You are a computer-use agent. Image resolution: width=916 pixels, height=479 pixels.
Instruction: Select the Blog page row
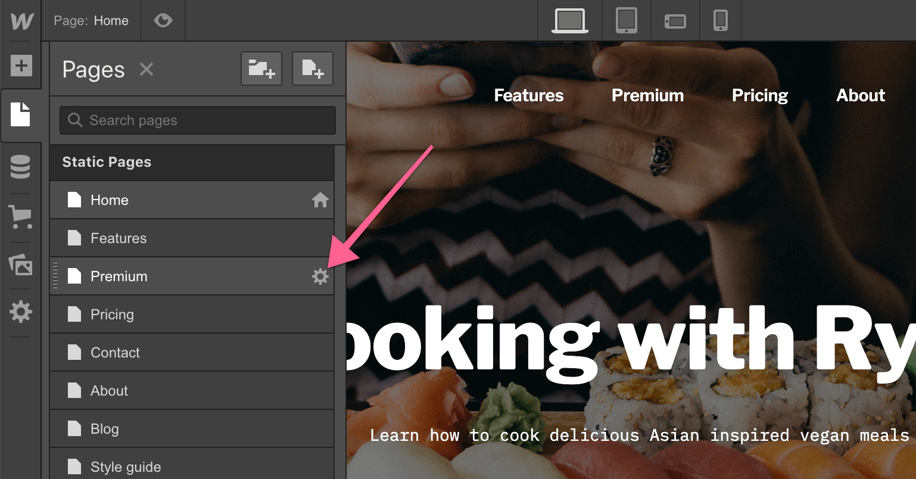pyautogui.click(x=192, y=429)
